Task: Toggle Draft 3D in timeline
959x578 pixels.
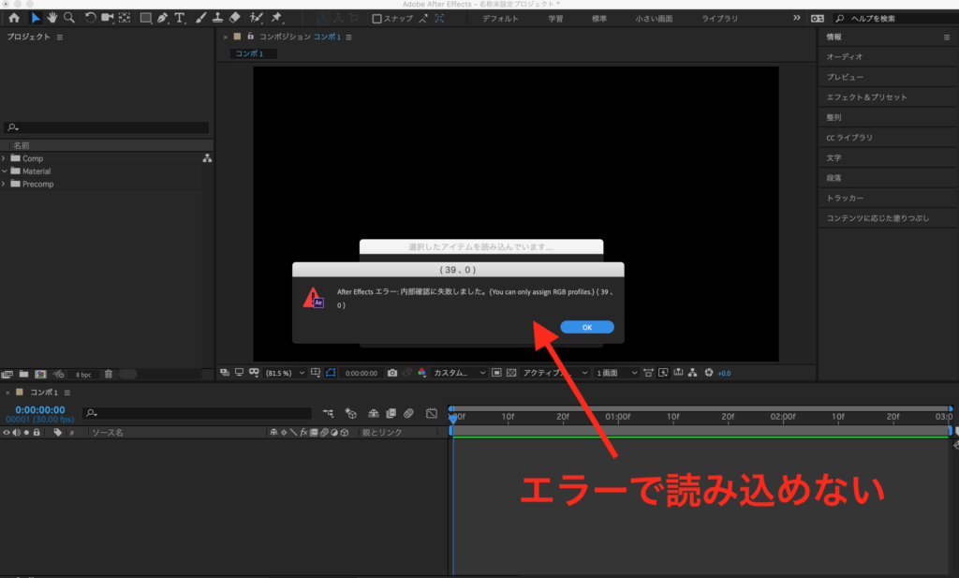Action: click(x=350, y=413)
